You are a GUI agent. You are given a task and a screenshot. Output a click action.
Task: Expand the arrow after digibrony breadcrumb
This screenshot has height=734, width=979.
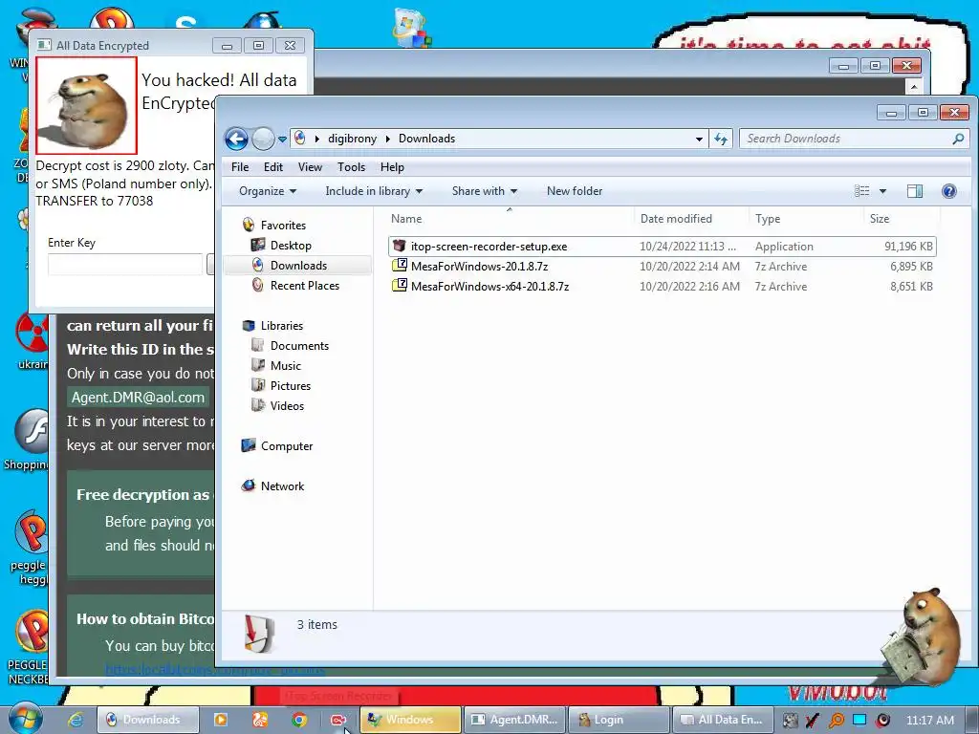click(388, 139)
